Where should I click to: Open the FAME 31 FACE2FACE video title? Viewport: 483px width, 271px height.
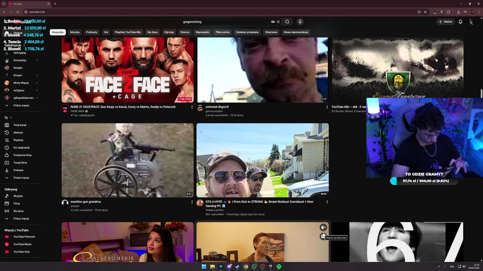tap(123, 107)
